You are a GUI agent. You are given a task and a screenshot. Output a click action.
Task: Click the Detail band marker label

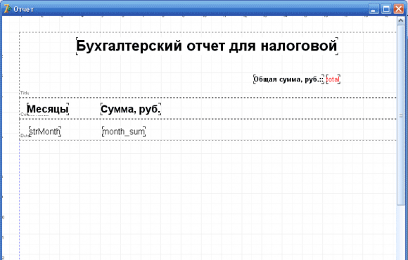(x=24, y=136)
